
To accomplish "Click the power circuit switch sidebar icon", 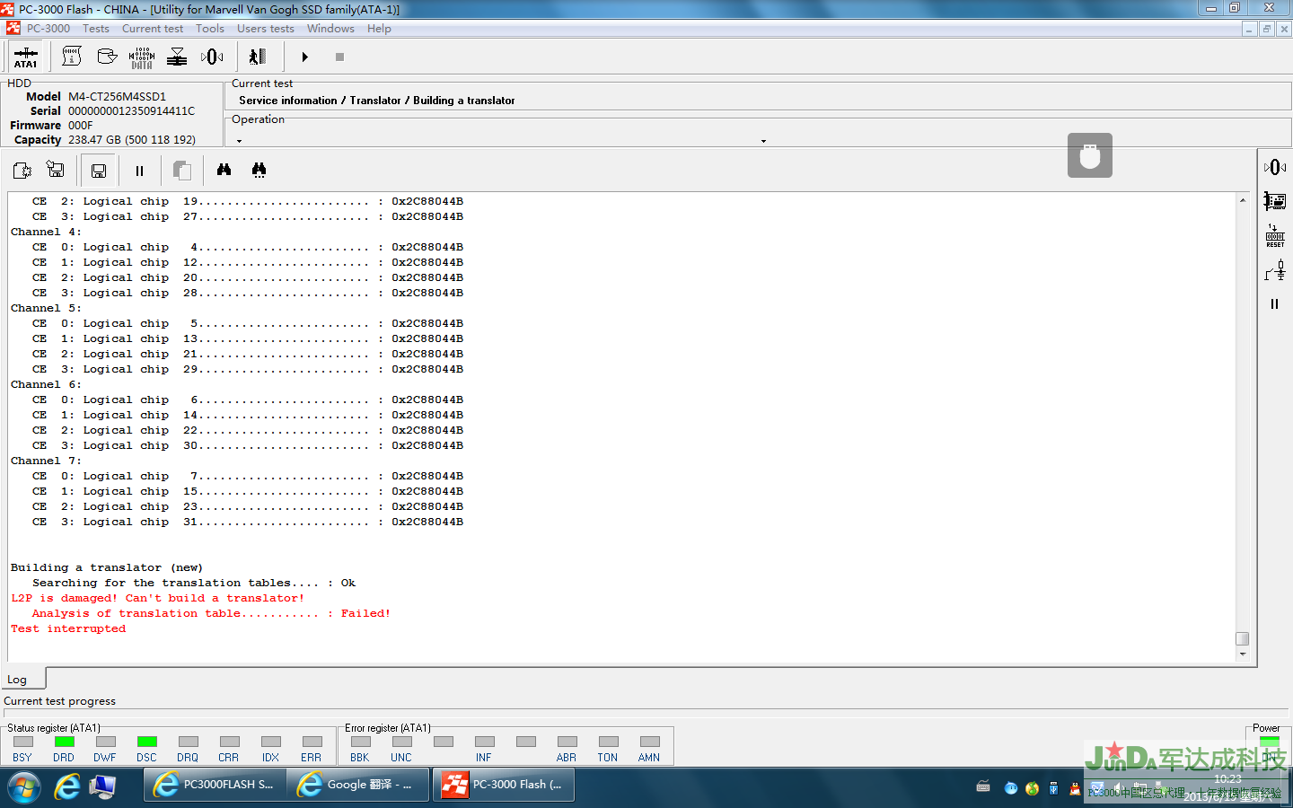I will coord(1275,270).
